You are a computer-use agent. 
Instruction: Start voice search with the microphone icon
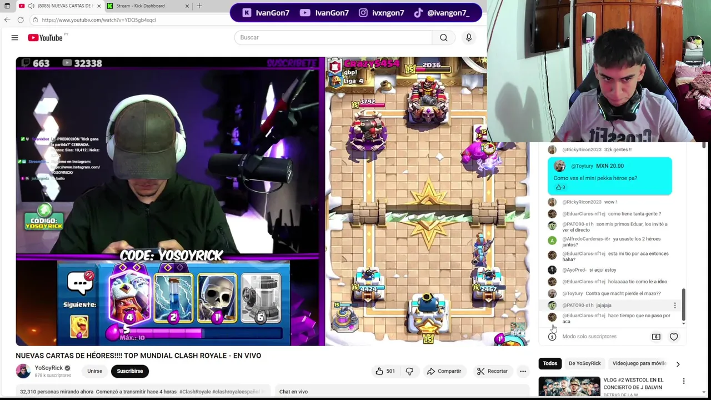(x=468, y=37)
